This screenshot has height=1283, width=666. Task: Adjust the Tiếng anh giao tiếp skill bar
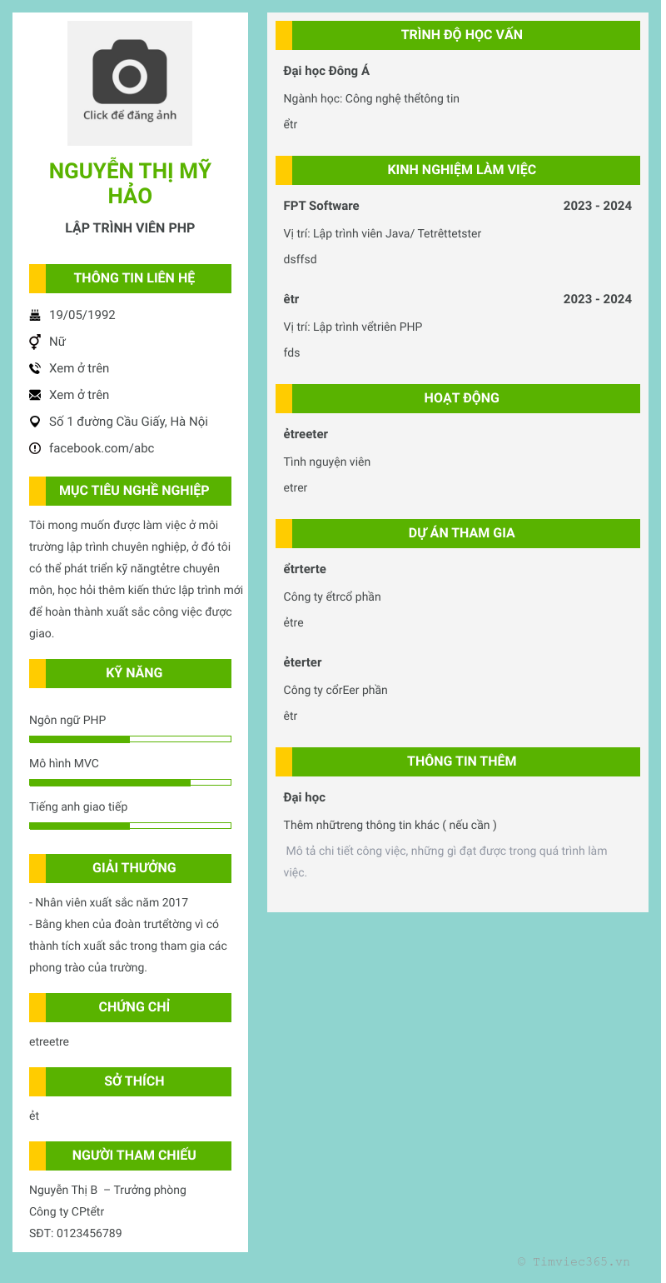coord(130,826)
